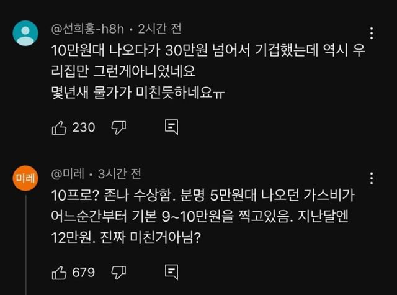Reply to the @선희홍-h8h comment

172,127
